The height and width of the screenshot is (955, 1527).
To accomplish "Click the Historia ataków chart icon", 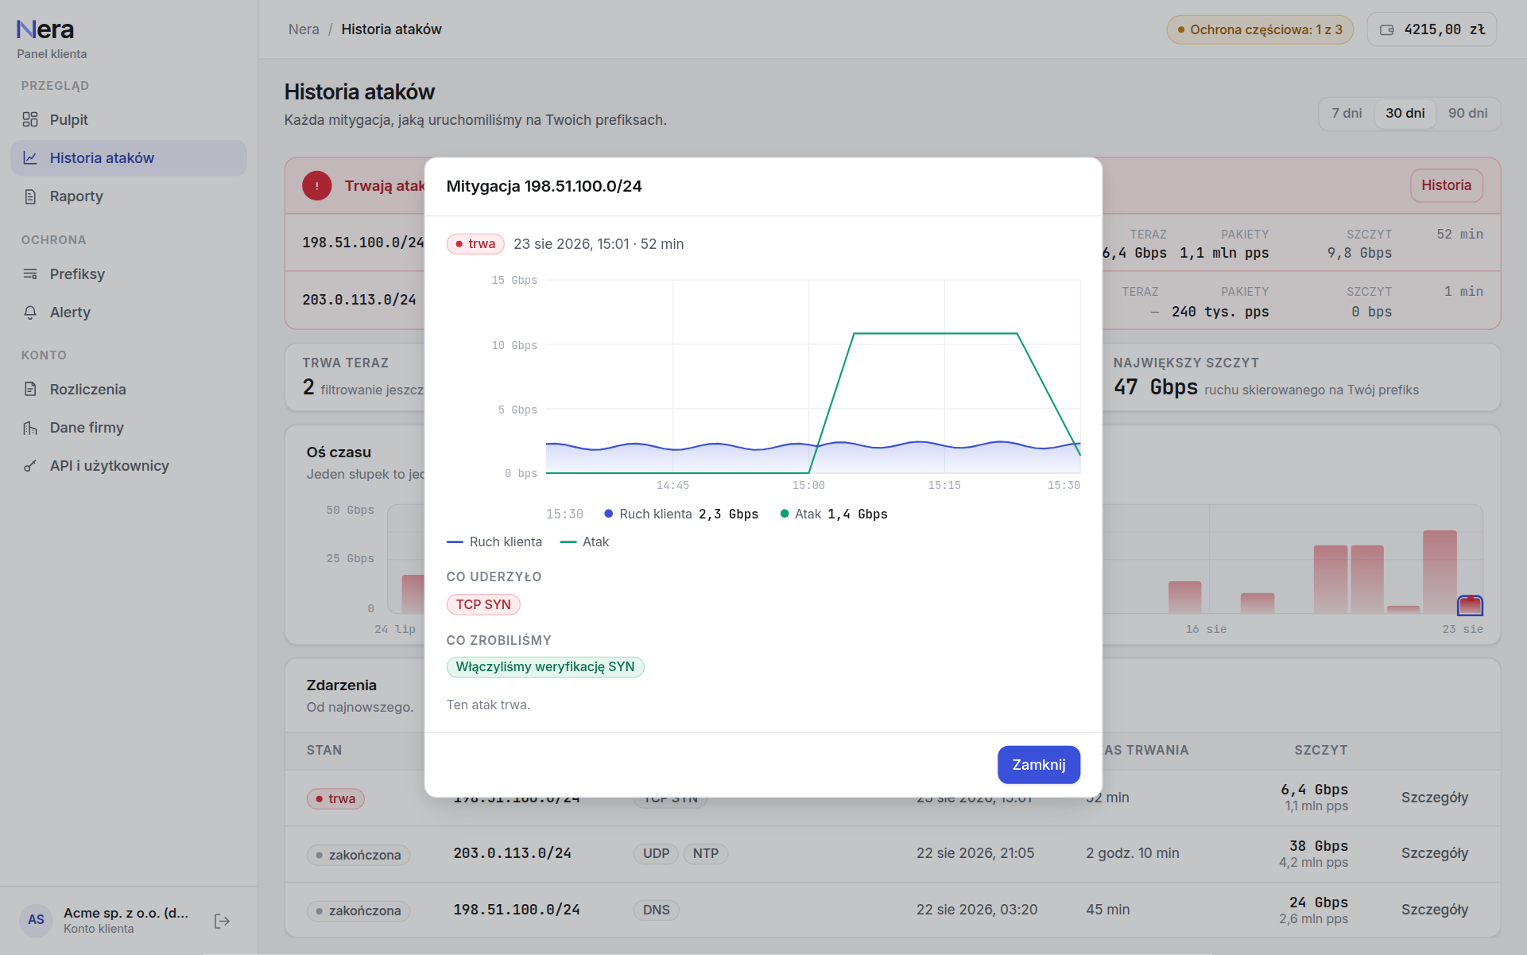I will click(30, 158).
